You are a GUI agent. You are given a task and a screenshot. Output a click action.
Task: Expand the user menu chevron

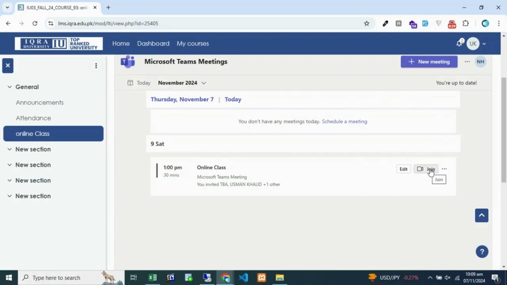pyautogui.click(x=484, y=44)
